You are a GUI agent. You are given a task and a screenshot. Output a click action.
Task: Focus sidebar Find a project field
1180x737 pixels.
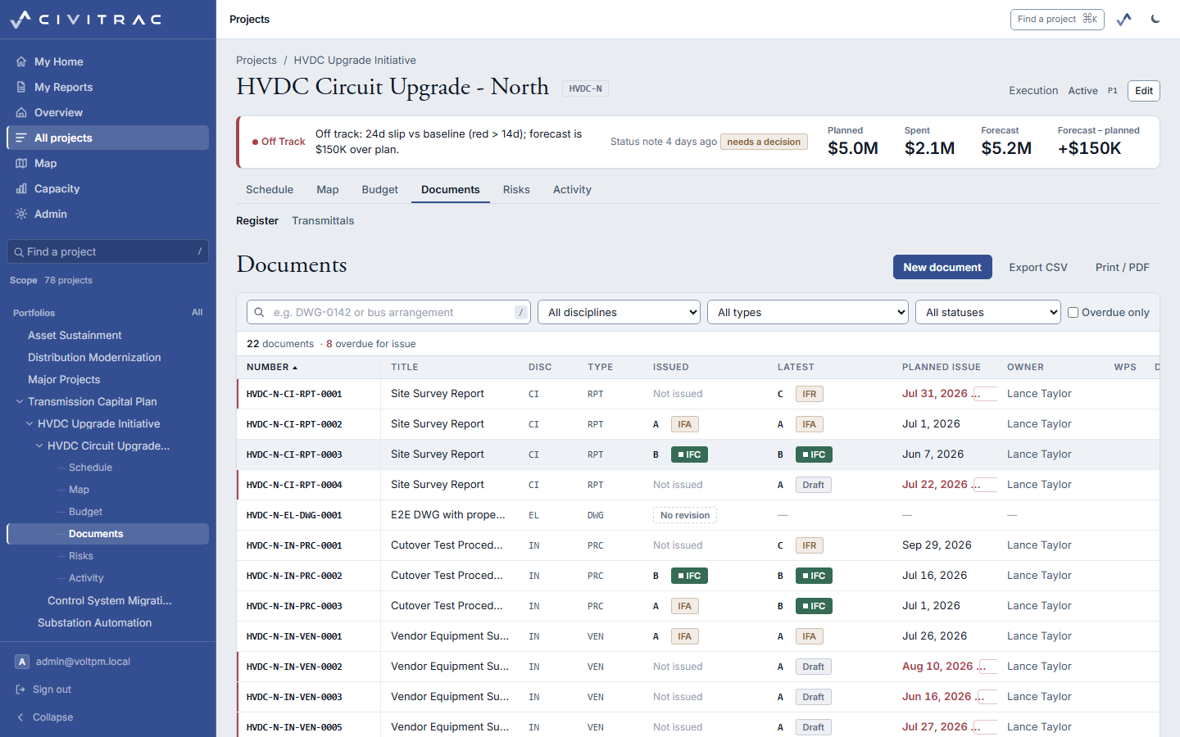pyautogui.click(x=107, y=251)
